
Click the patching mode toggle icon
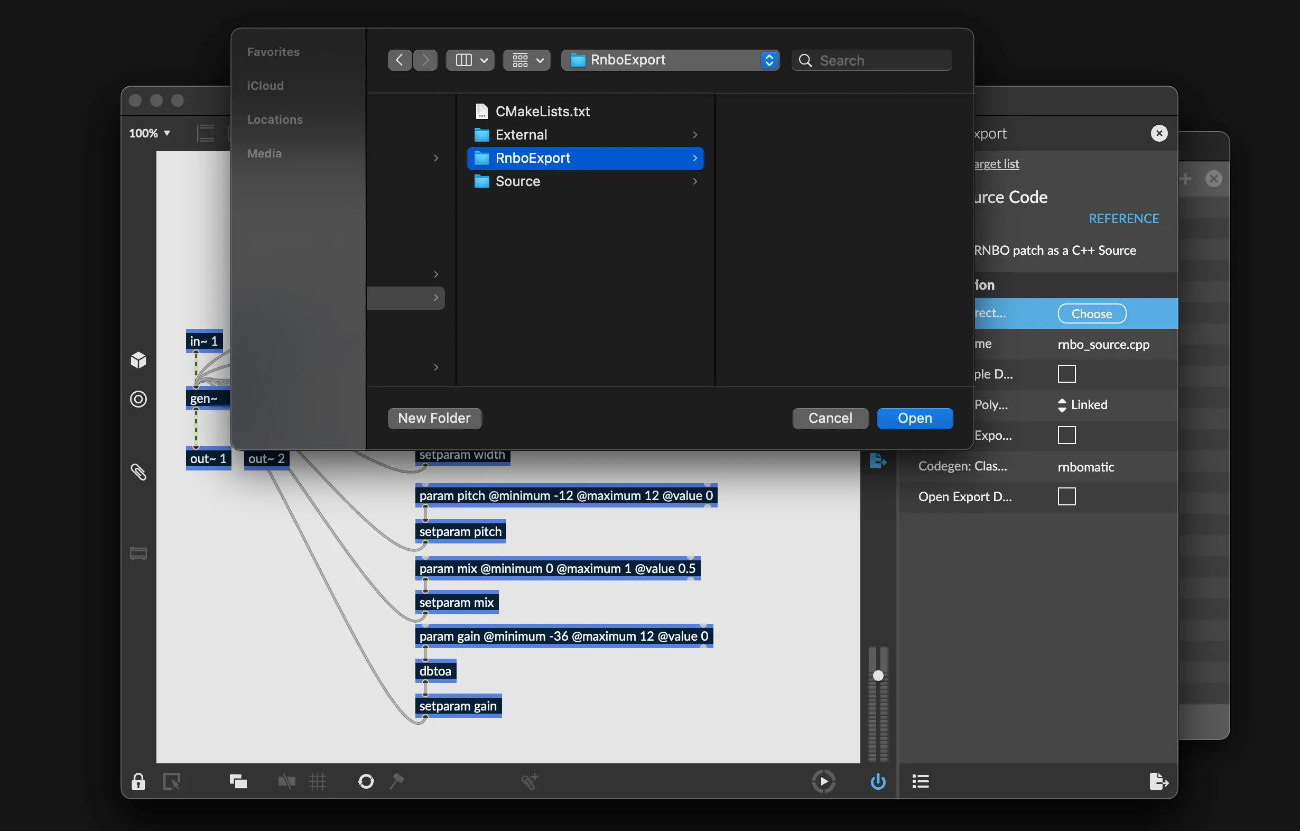[172, 780]
